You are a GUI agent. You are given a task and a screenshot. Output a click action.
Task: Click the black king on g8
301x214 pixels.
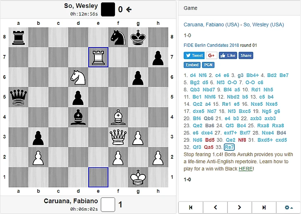[x=138, y=37]
